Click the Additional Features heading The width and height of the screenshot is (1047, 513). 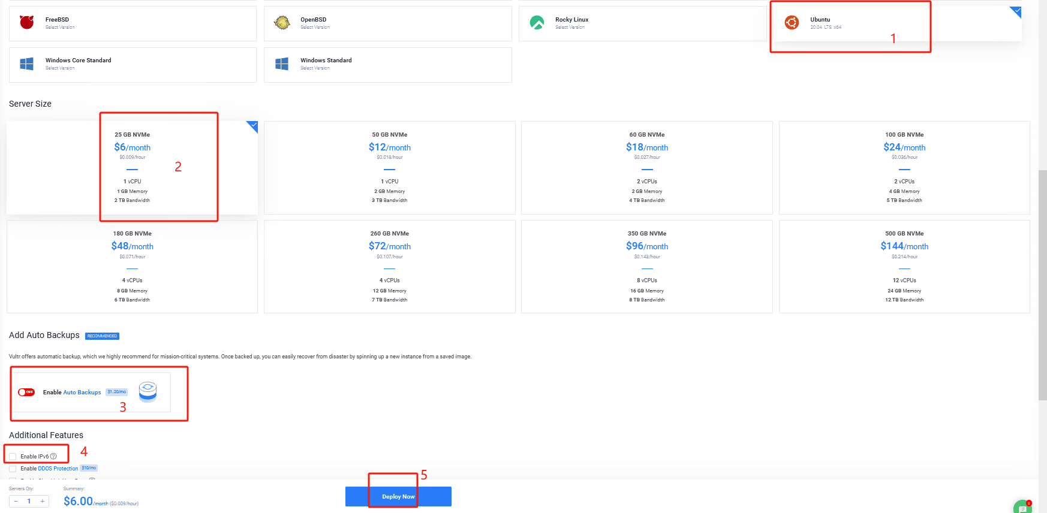[46, 435]
